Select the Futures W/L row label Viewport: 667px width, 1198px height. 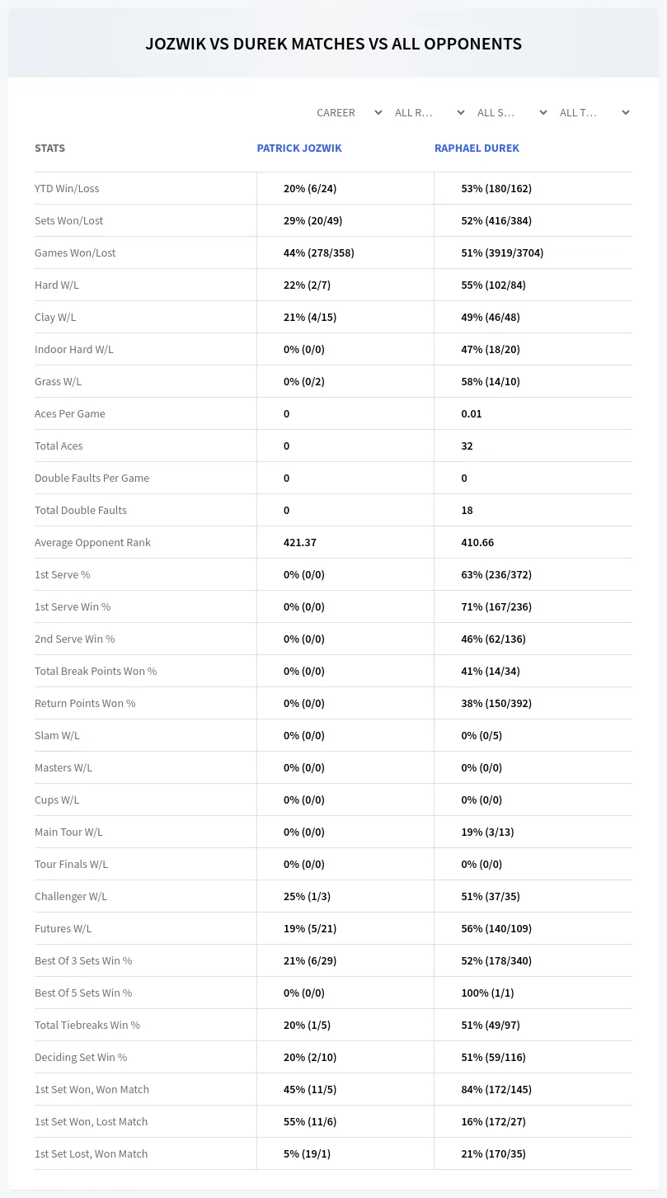[x=63, y=928]
